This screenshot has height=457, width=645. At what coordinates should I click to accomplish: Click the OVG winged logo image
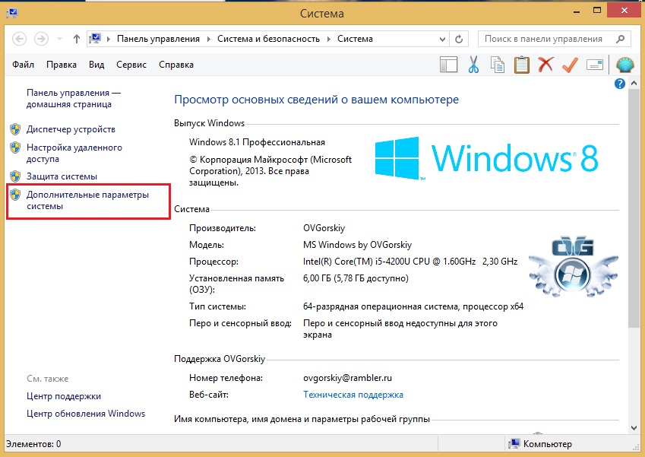(573, 267)
